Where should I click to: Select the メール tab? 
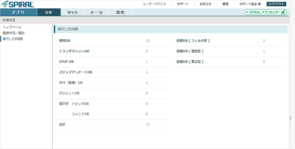(x=96, y=13)
